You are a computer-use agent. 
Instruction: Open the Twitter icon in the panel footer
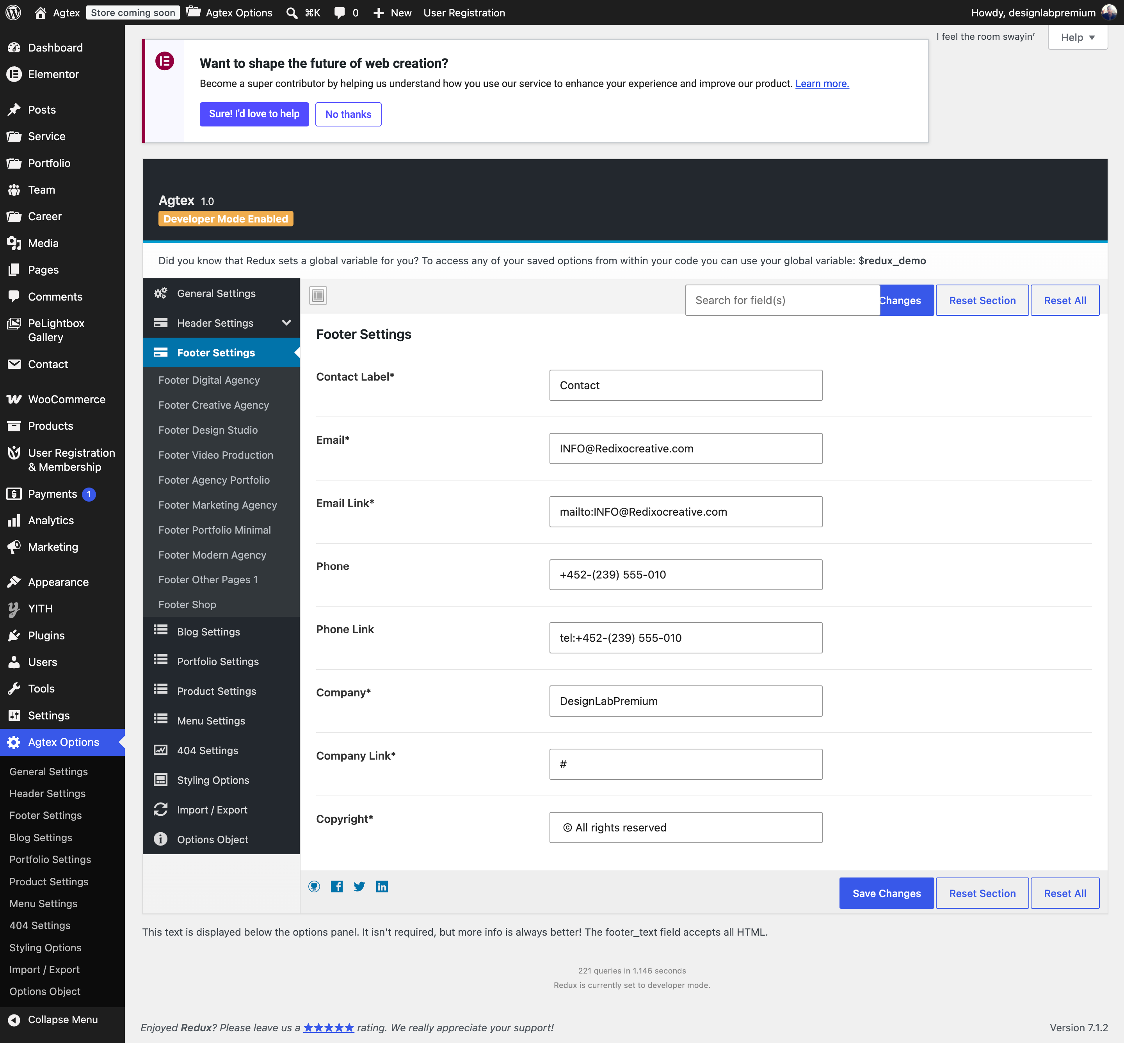tap(359, 886)
